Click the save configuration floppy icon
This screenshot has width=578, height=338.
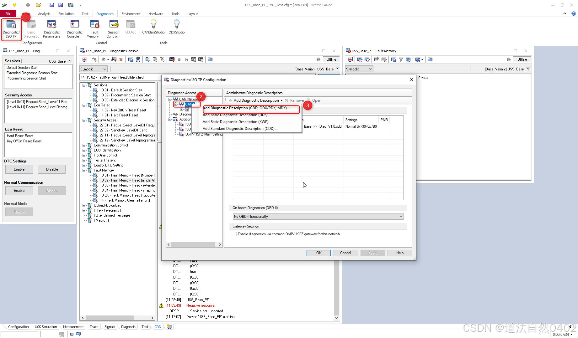52,5
